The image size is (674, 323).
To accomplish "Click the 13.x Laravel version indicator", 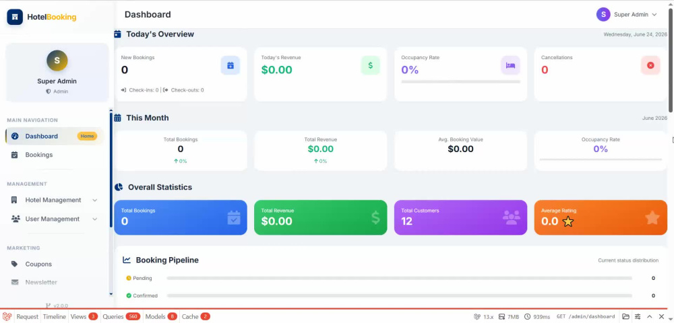I will pyautogui.click(x=483, y=316).
